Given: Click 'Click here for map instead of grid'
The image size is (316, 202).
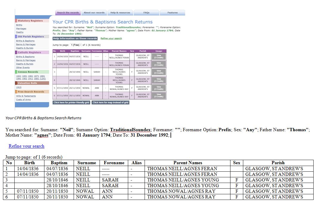Looking at the screenshot, I should pyautogui.click(x=110, y=102).
